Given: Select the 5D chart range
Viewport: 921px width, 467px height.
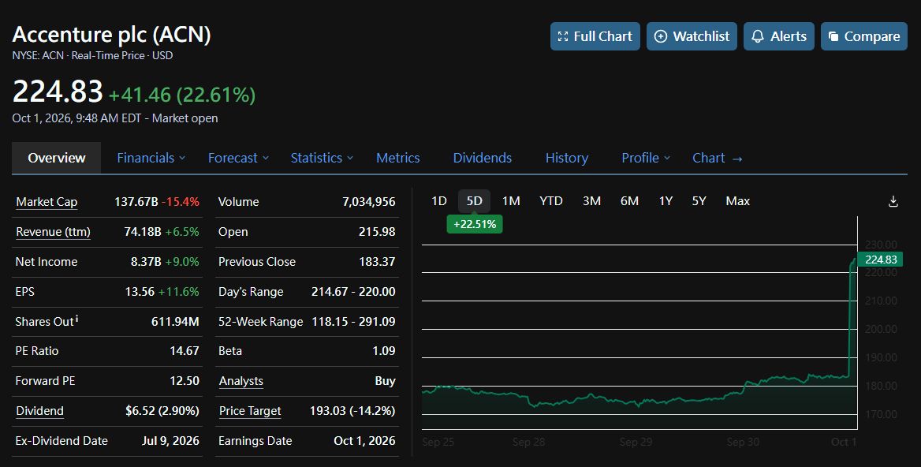Looking at the screenshot, I should pyautogui.click(x=474, y=201).
